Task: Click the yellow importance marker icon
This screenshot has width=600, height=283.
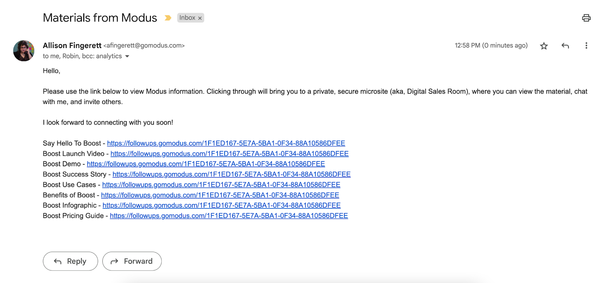Action: click(168, 18)
